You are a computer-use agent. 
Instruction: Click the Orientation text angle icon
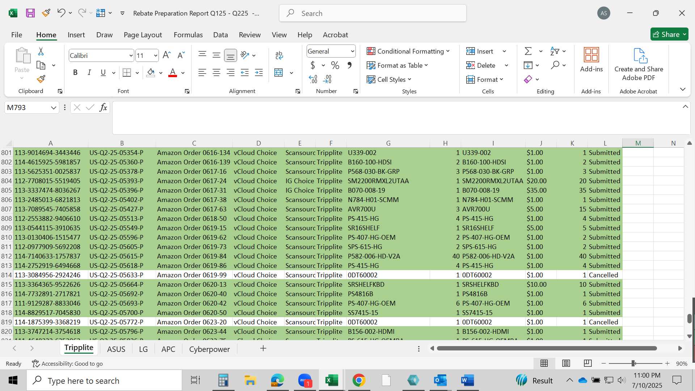[x=245, y=55]
